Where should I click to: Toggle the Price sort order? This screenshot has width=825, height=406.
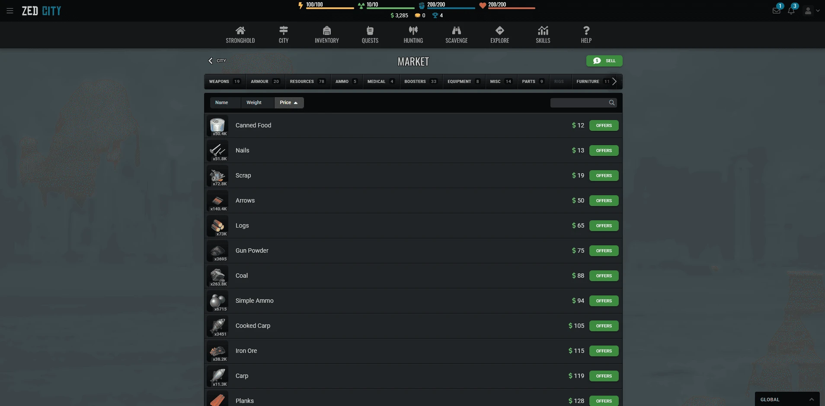(x=289, y=103)
